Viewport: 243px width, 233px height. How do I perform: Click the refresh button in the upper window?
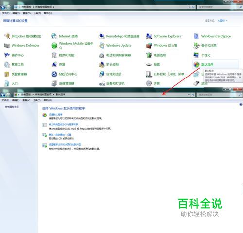click(x=193, y=7)
